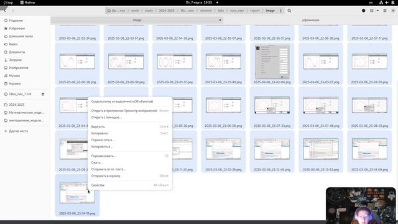Viewport: 398px width, 224px height.
Task: Expand the view options dropdown arrow
Action: pos(377,11)
